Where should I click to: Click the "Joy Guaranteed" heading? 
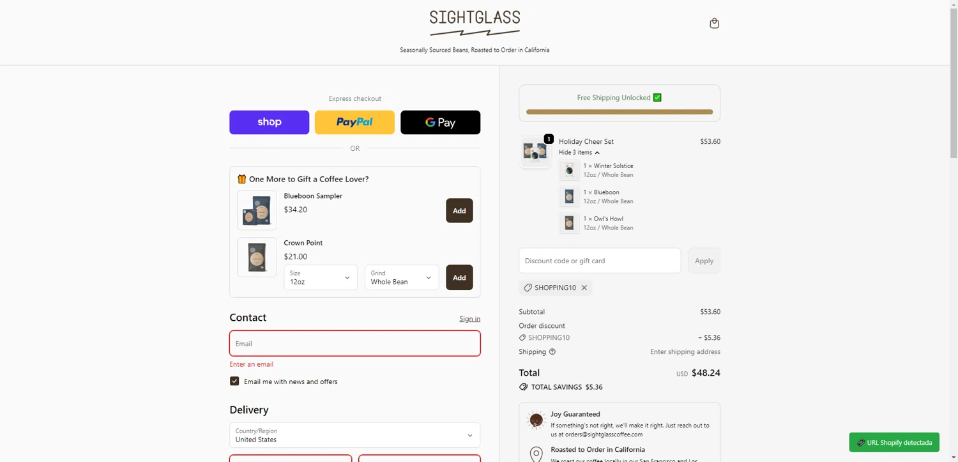pyautogui.click(x=575, y=414)
